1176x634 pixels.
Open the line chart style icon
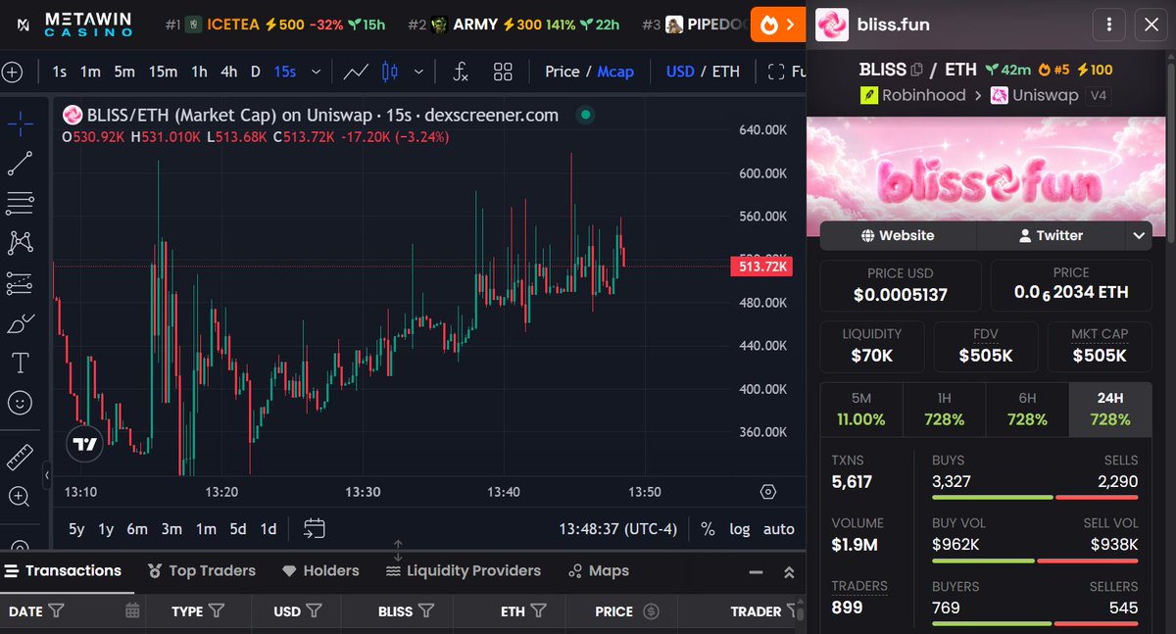pyautogui.click(x=356, y=72)
